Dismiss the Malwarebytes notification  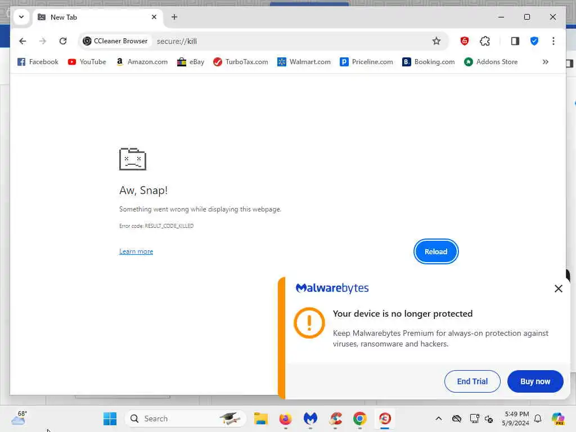(x=558, y=289)
